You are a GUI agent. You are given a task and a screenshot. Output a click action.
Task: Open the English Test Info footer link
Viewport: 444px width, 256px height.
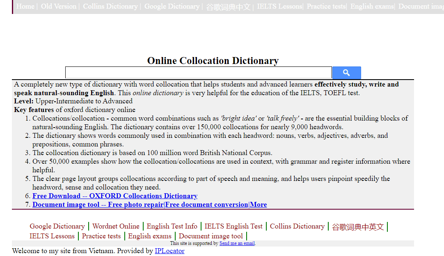point(172,226)
